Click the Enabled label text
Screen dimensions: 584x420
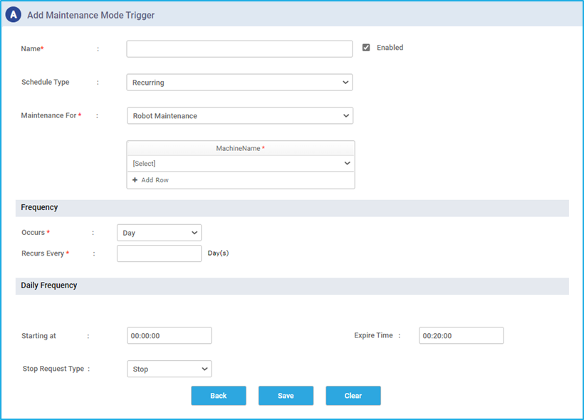click(390, 48)
